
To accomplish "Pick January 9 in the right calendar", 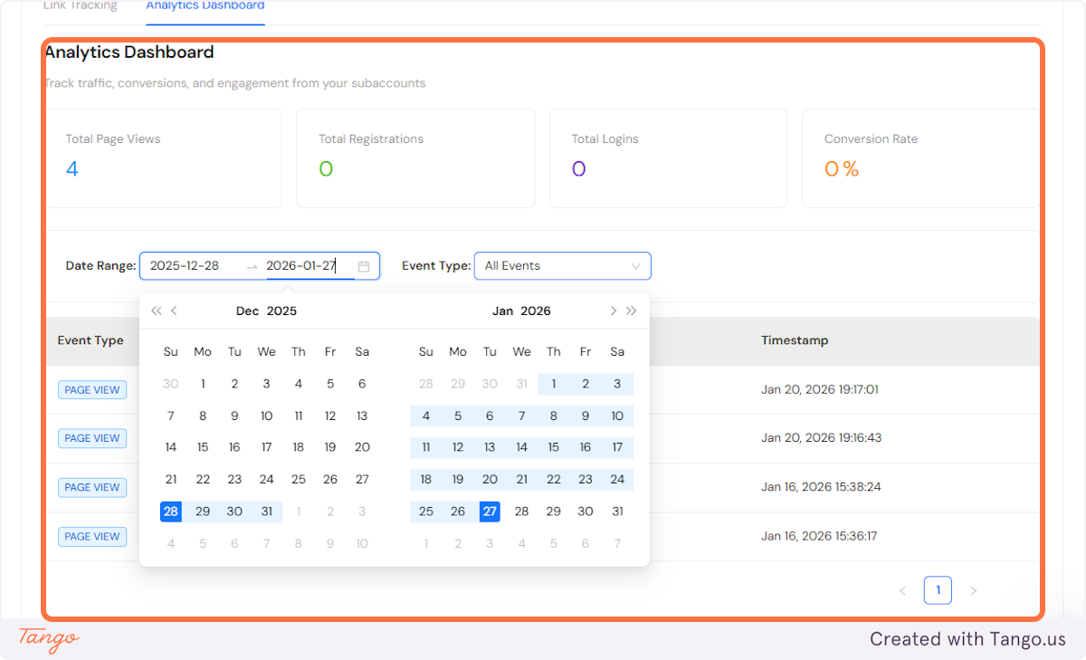I will point(586,416).
